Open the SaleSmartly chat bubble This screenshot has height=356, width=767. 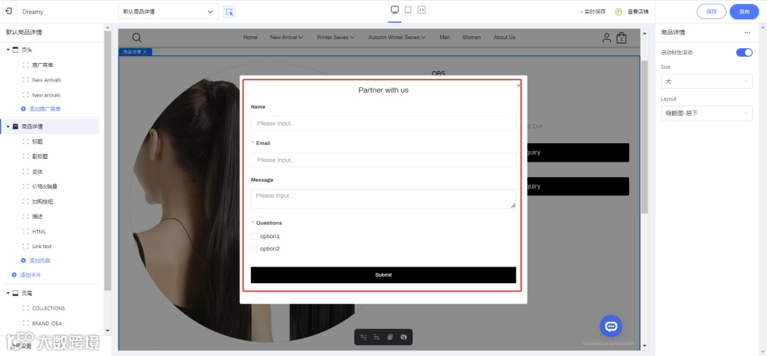pyautogui.click(x=611, y=326)
